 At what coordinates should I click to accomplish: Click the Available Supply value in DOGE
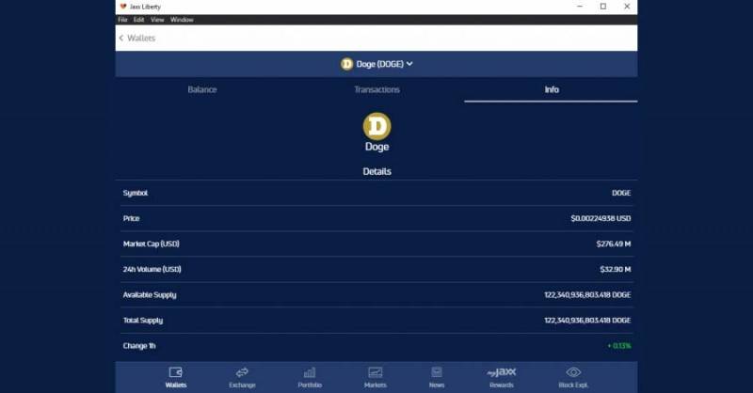pos(587,294)
